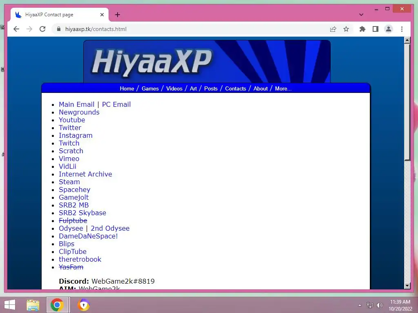Image resolution: width=418 pixels, height=313 pixels.
Task: Open the Youtube link
Action: (x=72, y=120)
